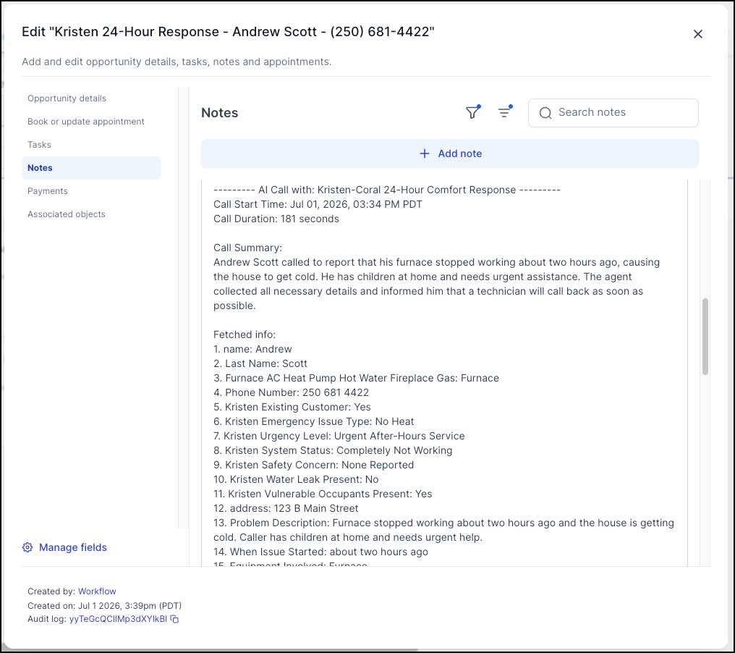
Task: Click the magnifier icon in the notes search box
Action: click(x=545, y=113)
